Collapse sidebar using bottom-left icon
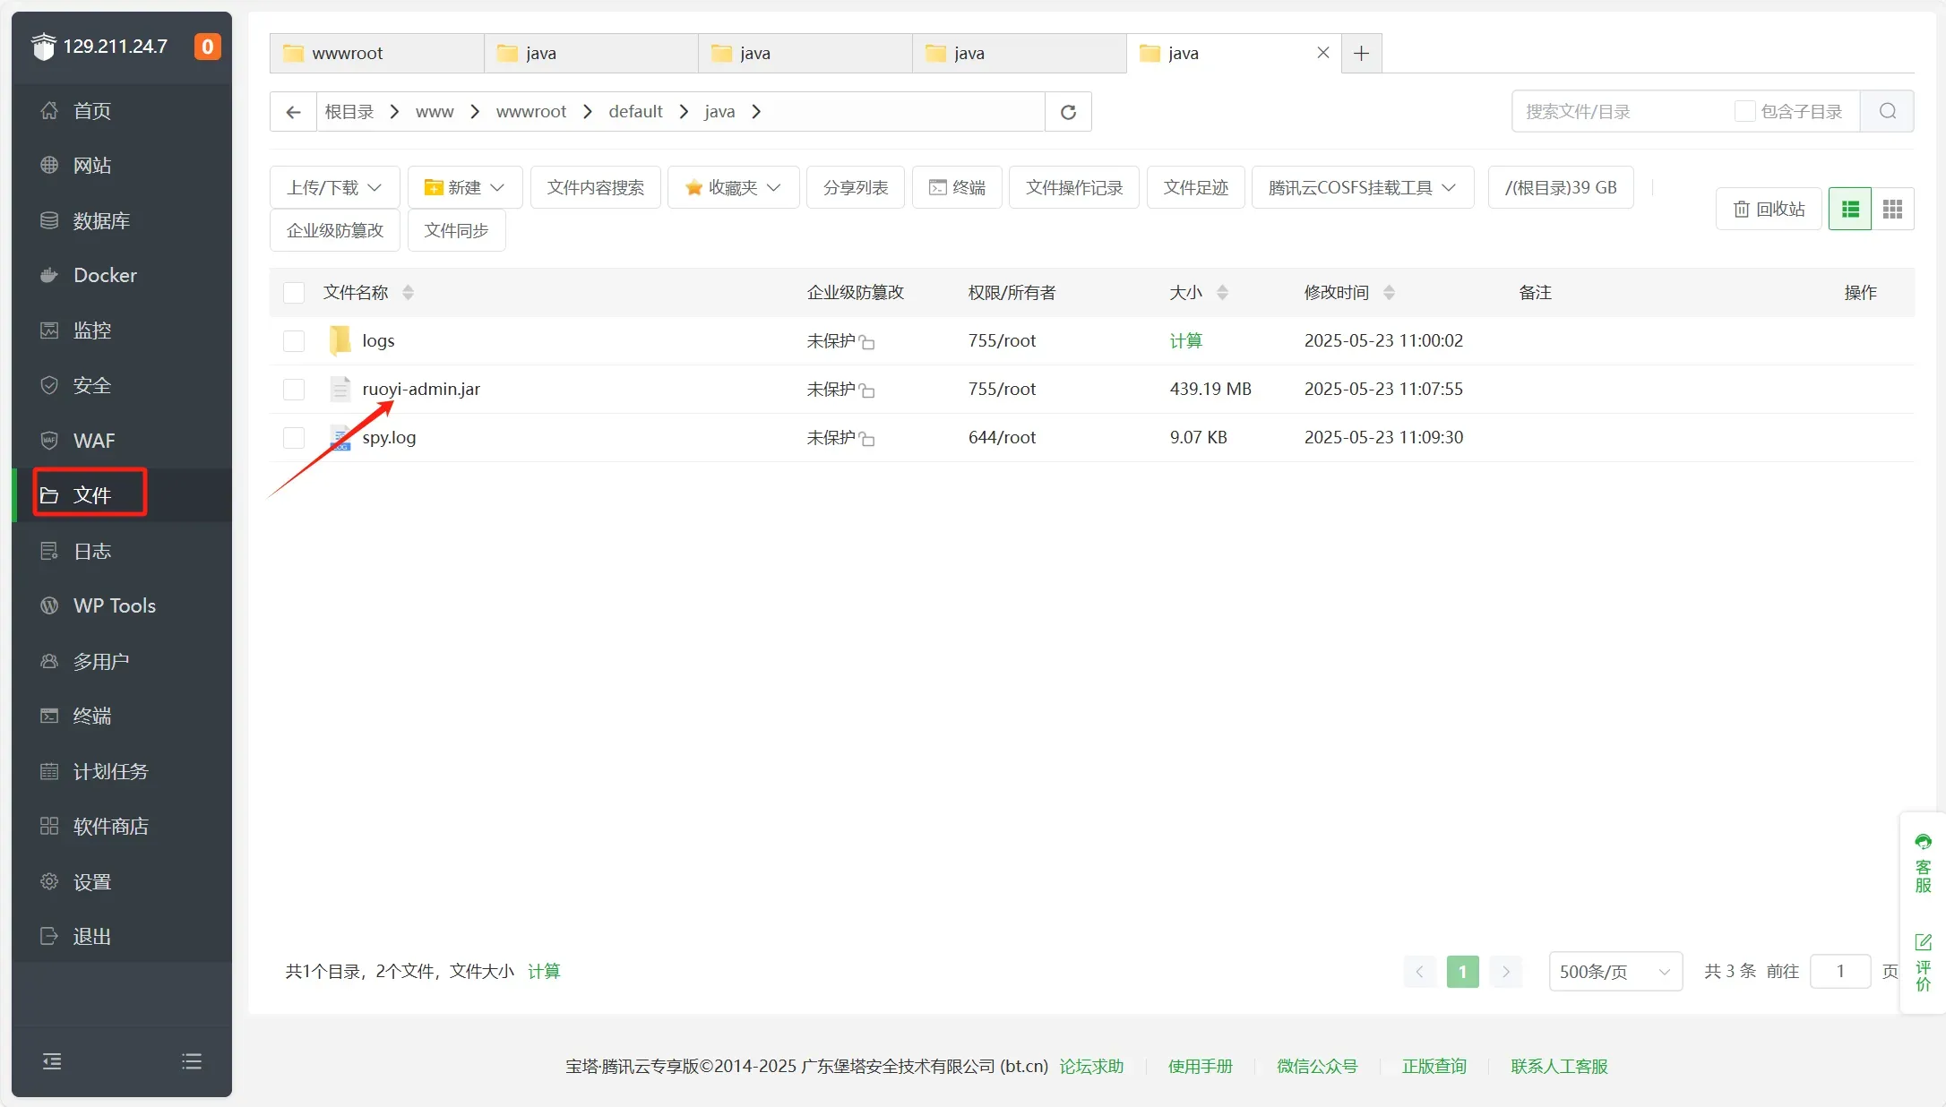1946x1107 pixels. [52, 1061]
